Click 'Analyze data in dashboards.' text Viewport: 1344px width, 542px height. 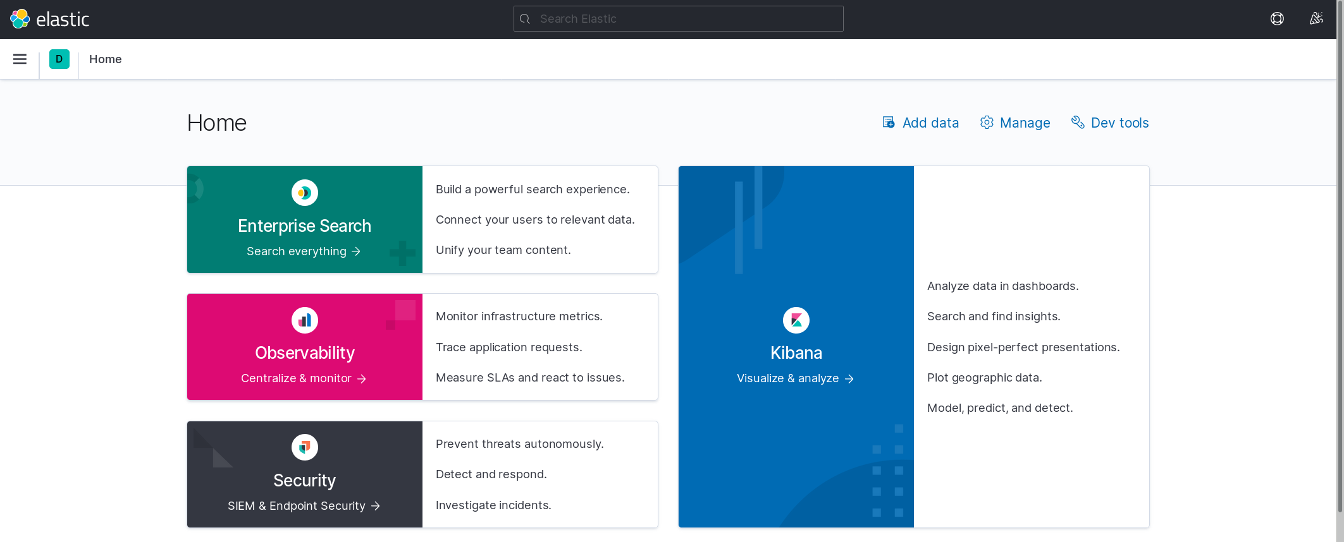coord(1003,286)
